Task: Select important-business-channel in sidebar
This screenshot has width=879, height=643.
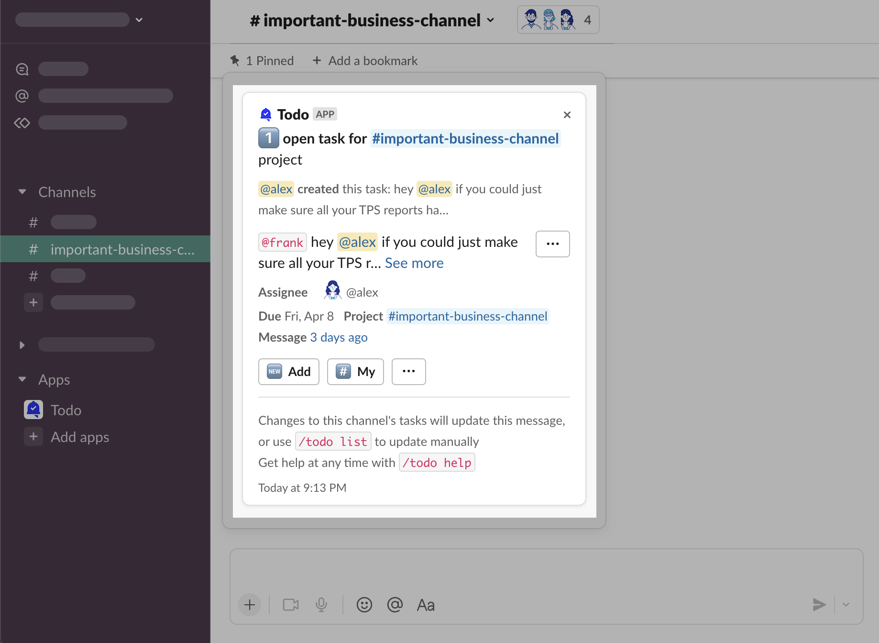Action: tap(122, 249)
